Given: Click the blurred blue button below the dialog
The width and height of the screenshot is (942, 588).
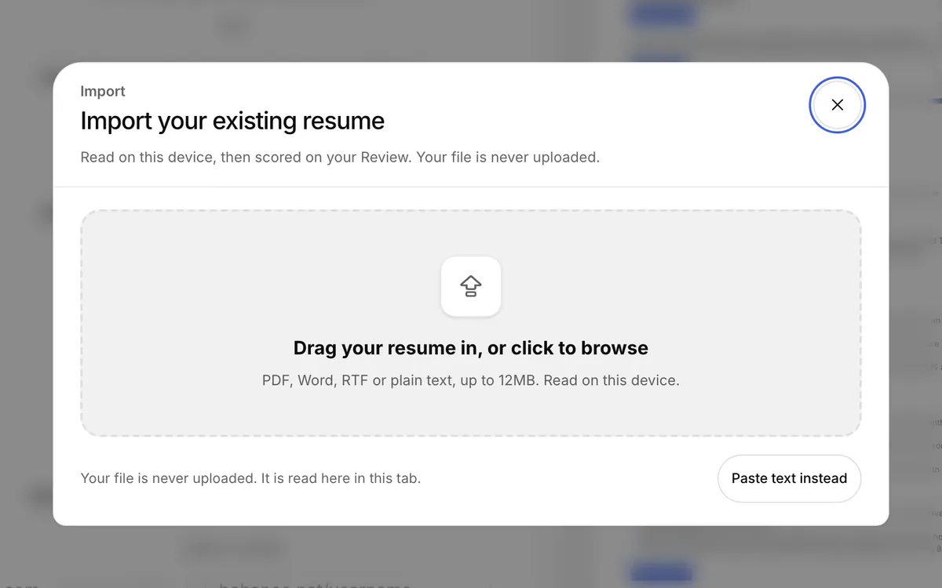Looking at the screenshot, I should pyautogui.click(x=661, y=571).
